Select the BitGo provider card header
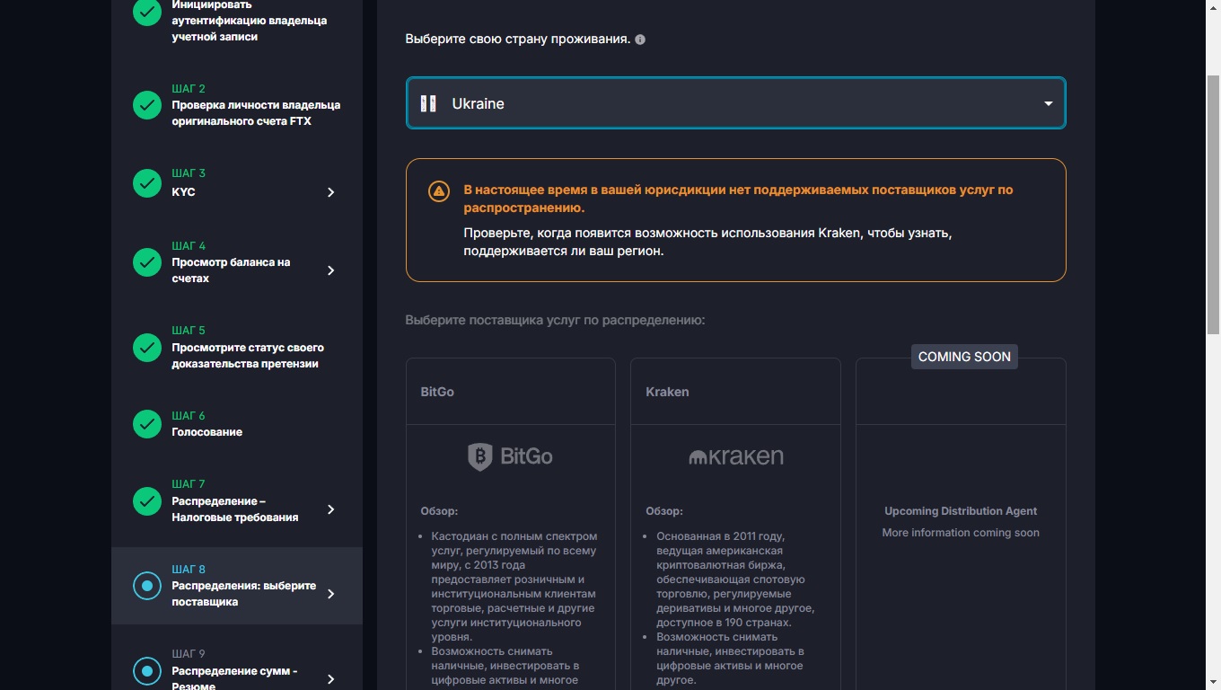The image size is (1221, 690). pyautogui.click(x=511, y=392)
